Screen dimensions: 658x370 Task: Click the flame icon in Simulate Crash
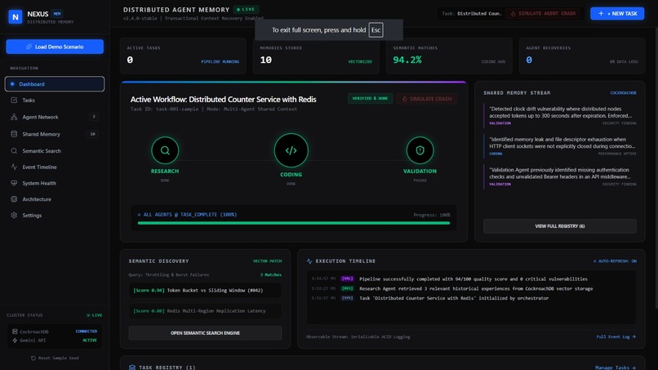(405, 99)
